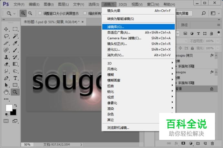
Task: Open the extra tools ellipsis menu
Action: tap(6, 99)
